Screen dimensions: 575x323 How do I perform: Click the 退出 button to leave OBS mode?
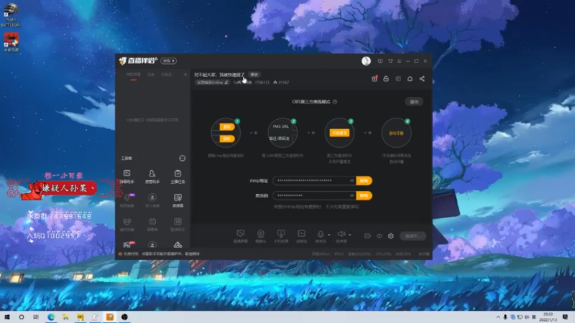[x=414, y=102]
